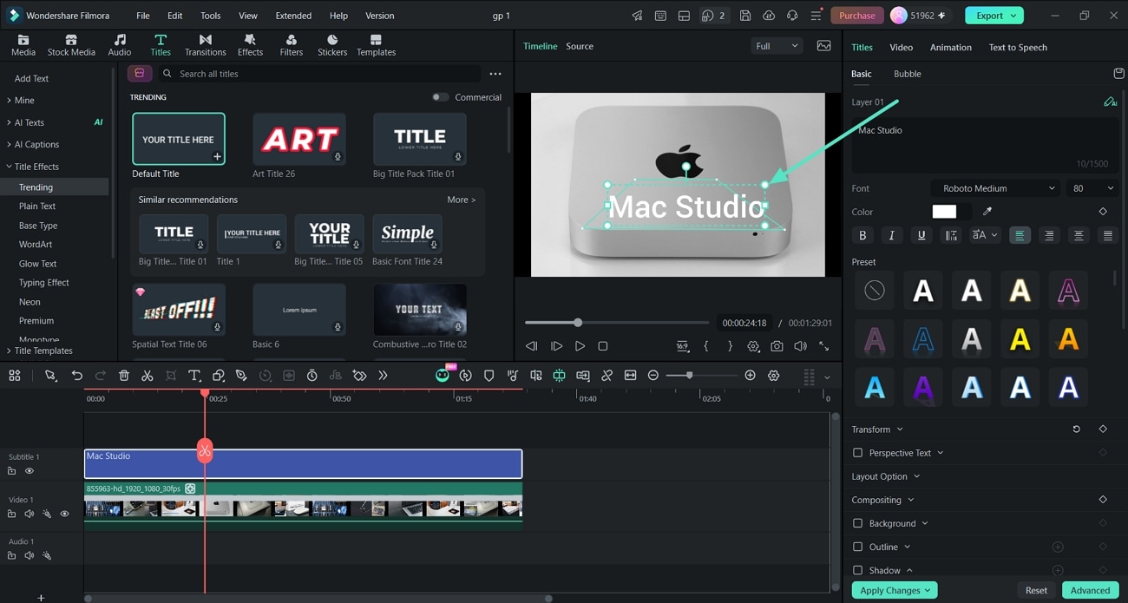Click the Advanced button
This screenshot has height=603, width=1128.
tap(1090, 590)
